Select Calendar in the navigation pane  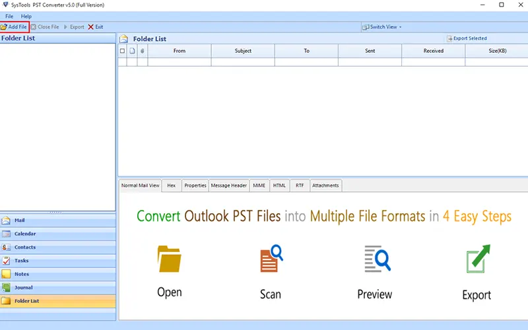pyautogui.click(x=58, y=234)
